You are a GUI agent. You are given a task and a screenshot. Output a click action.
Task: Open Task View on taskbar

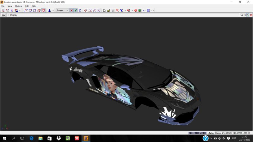click(22, 138)
